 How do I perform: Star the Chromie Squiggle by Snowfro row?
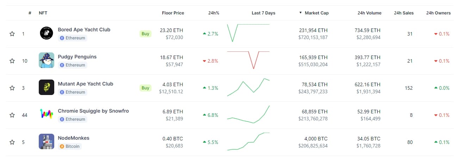(12, 115)
